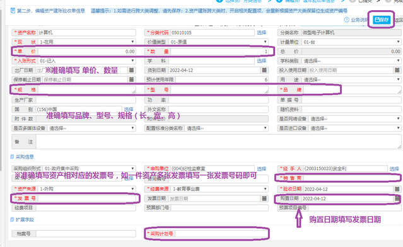
Task: Click 选择 link next to 国别 field
Action: tap(129, 110)
